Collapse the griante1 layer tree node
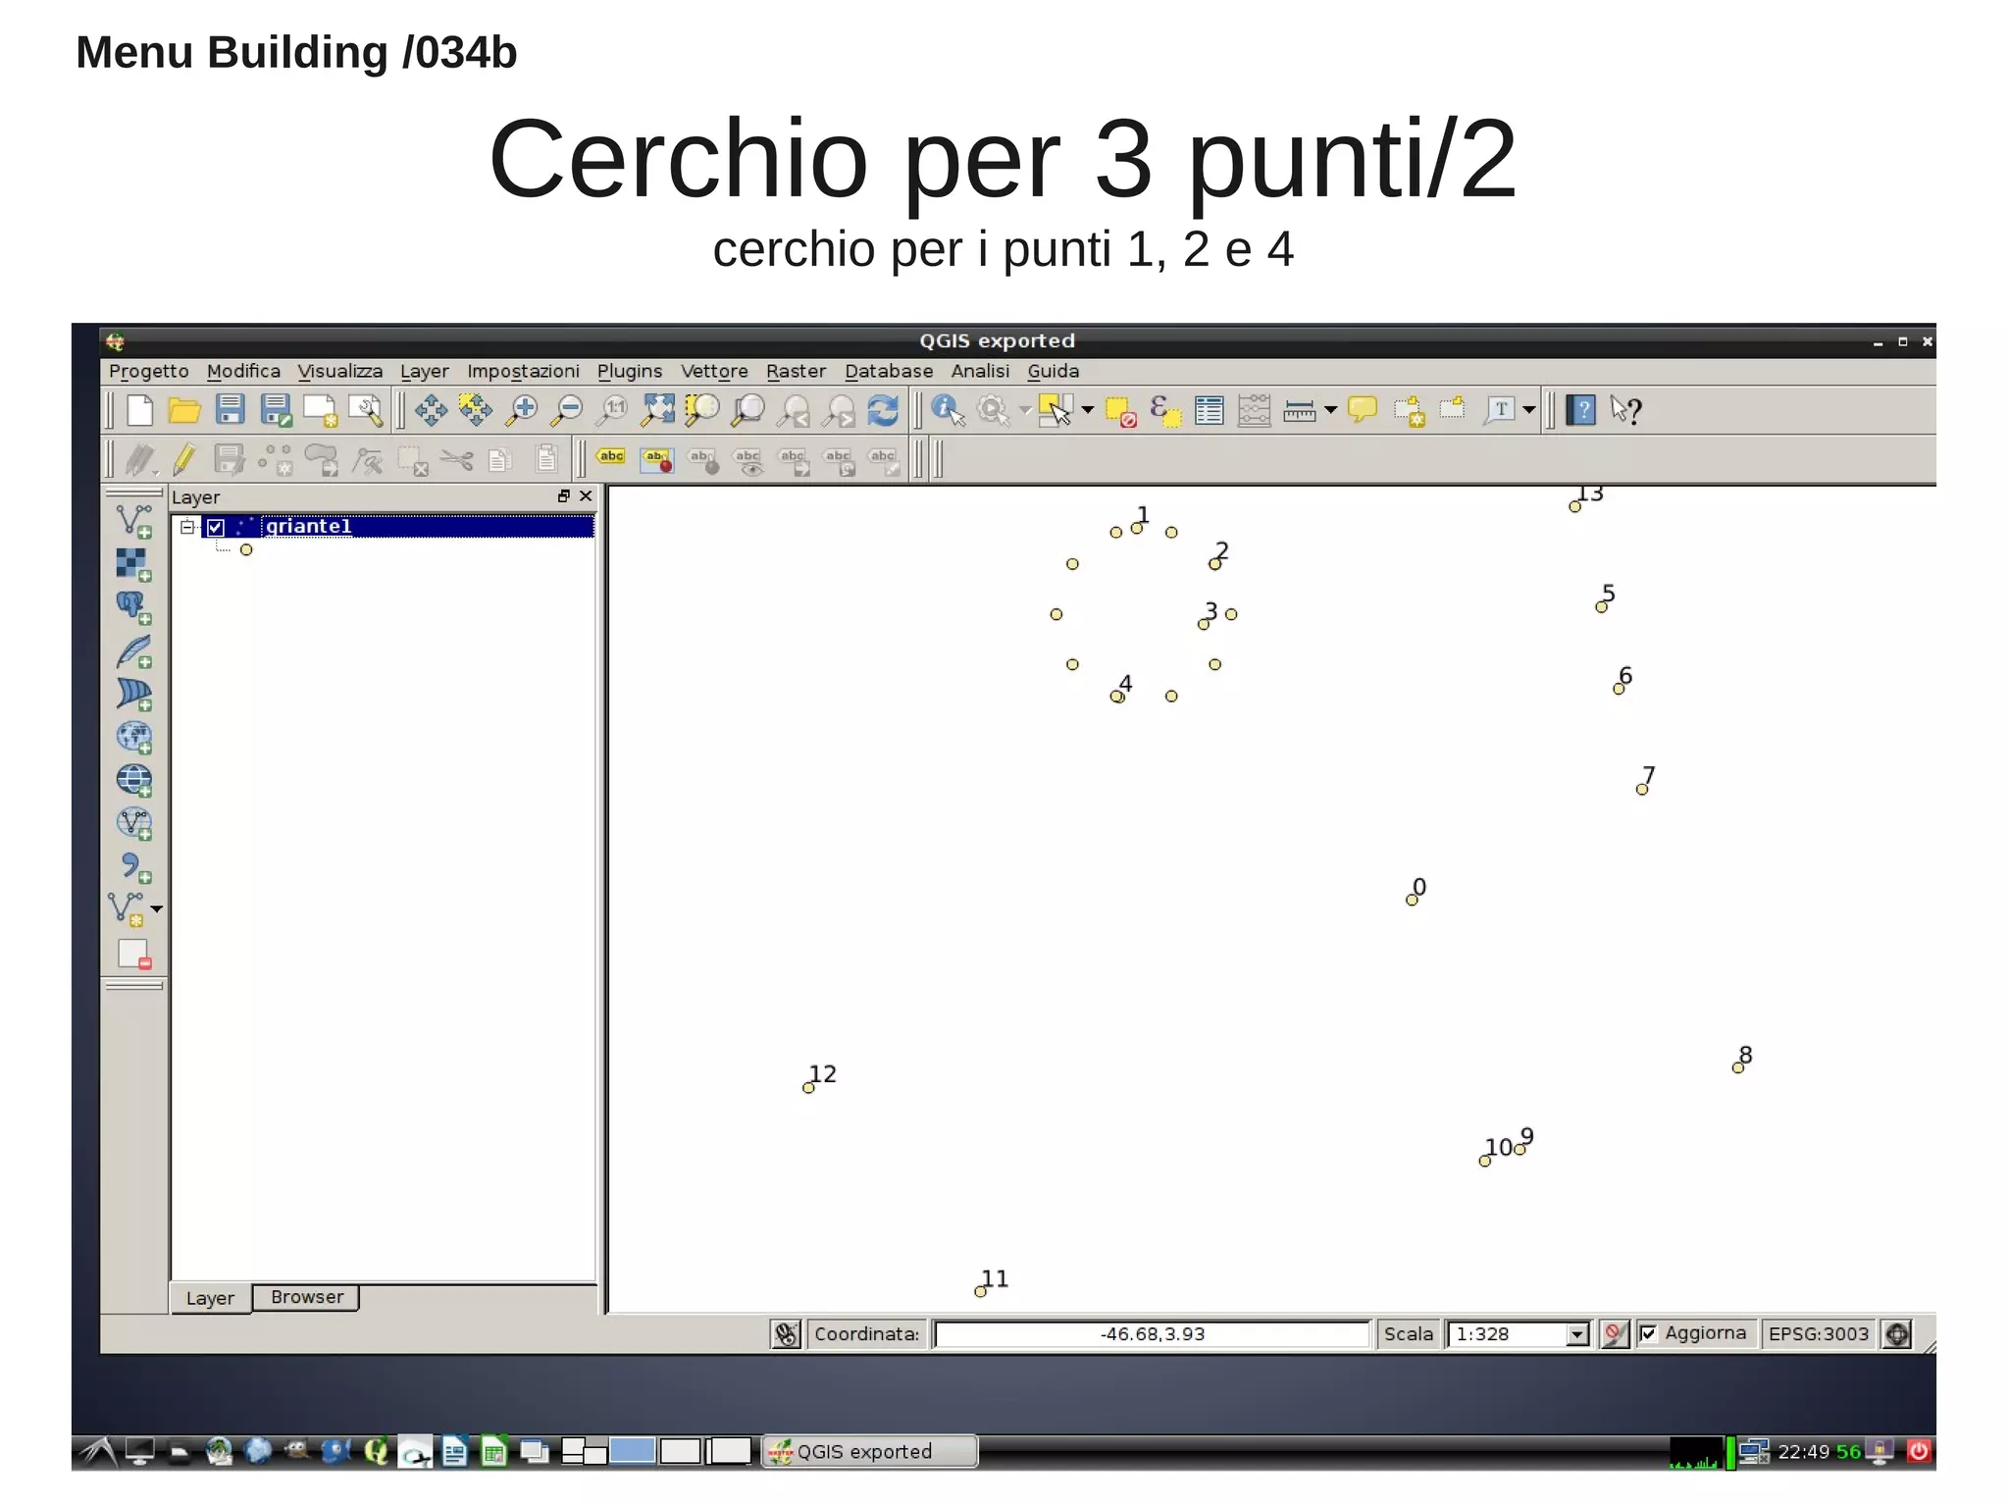The height and width of the screenshot is (1506, 2009). pyautogui.click(x=187, y=527)
